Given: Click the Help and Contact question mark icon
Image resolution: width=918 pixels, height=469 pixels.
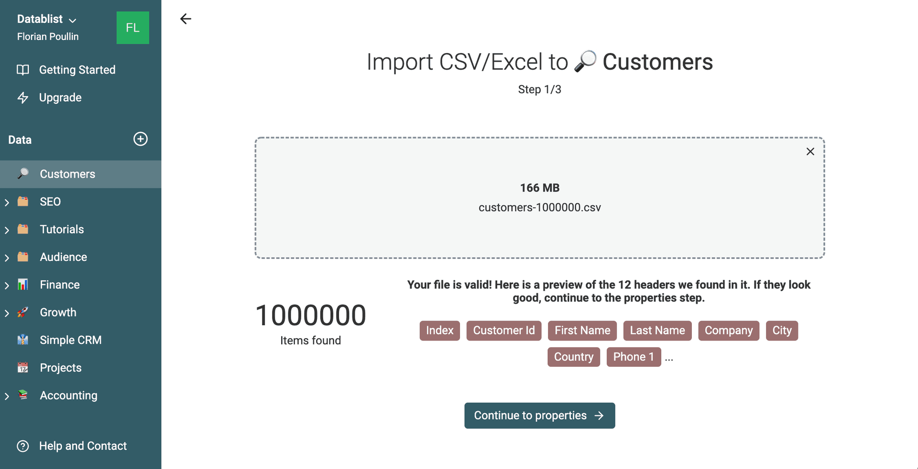Looking at the screenshot, I should (x=23, y=446).
